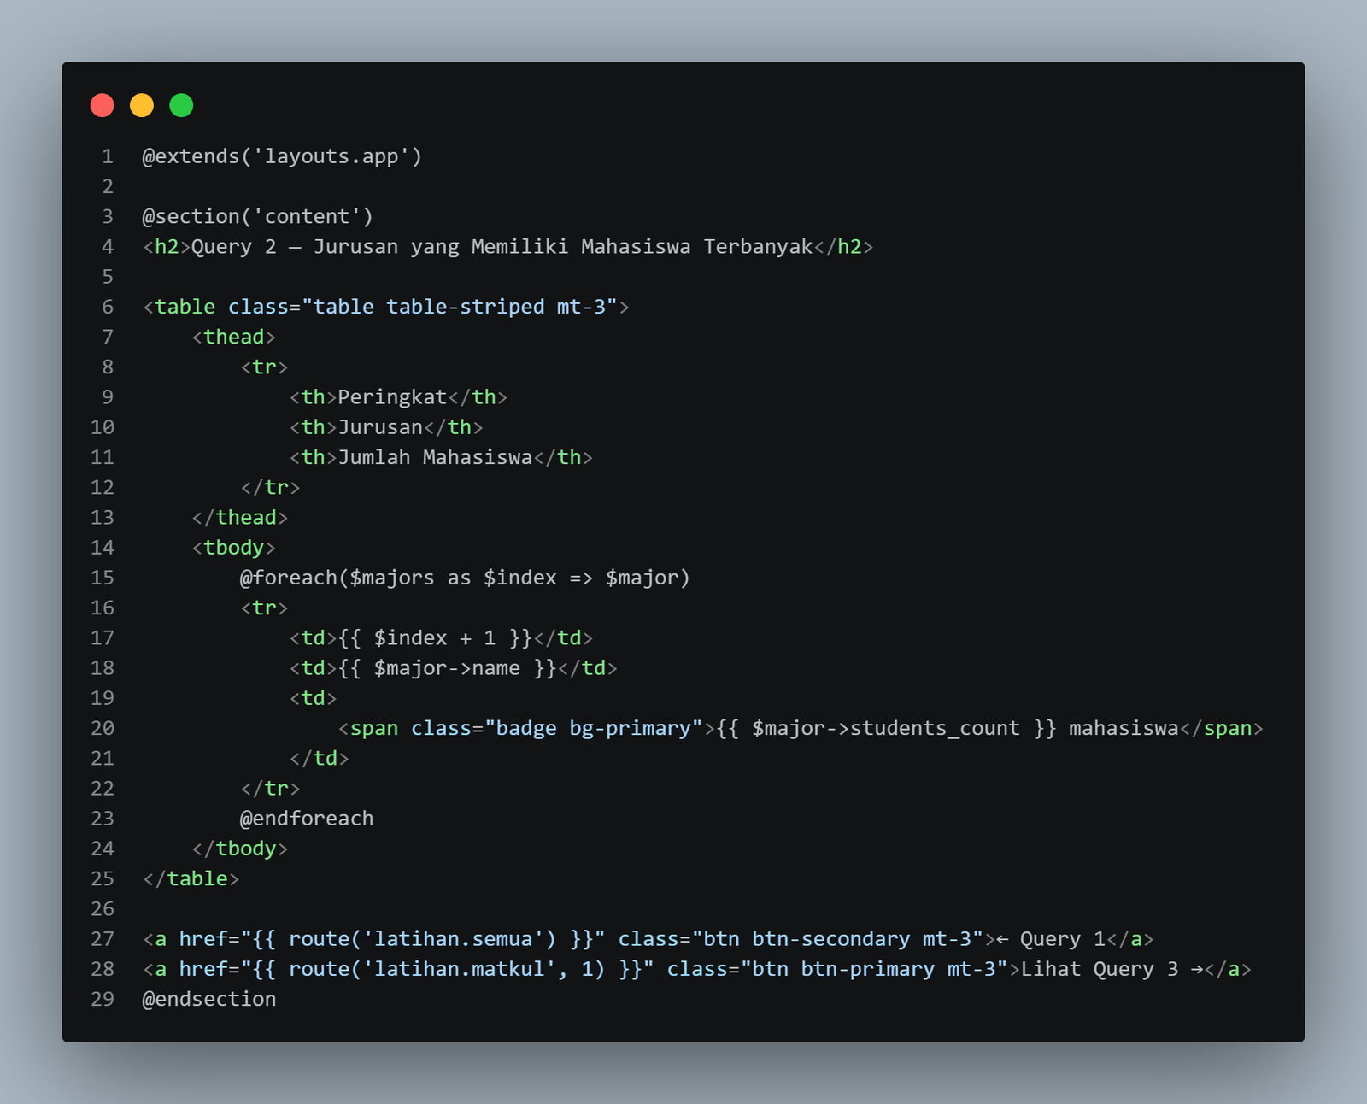
Task: Click the @endsection directive
Action: pyautogui.click(x=209, y=999)
